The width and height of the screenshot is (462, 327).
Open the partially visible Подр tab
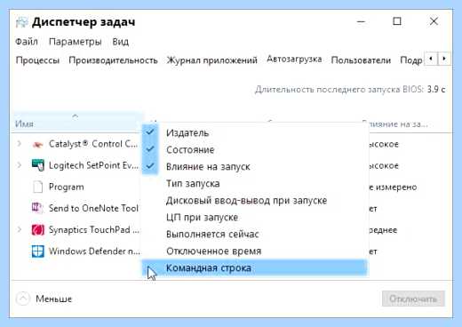[x=411, y=60]
